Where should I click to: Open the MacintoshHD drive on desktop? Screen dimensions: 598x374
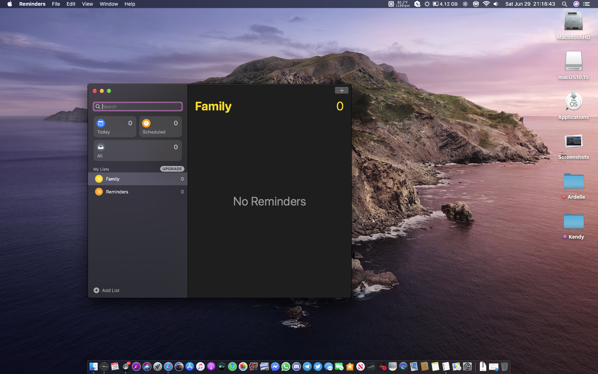pyautogui.click(x=573, y=26)
